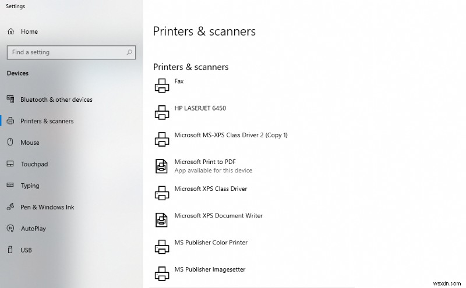Click the Devices section heading
This screenshot has width=466, height=288.
pyautogui.click(x=18, y=73)
